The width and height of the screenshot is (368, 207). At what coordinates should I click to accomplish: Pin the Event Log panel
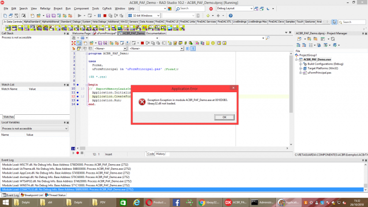363,160
